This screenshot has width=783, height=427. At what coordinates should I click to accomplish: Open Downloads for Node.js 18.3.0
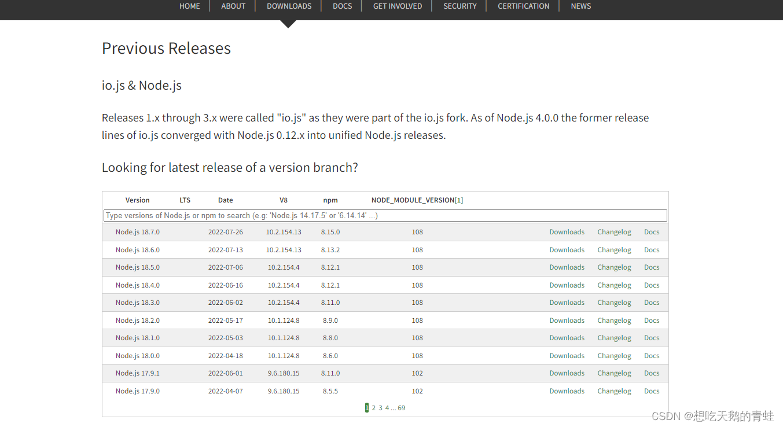pos(567,303)
